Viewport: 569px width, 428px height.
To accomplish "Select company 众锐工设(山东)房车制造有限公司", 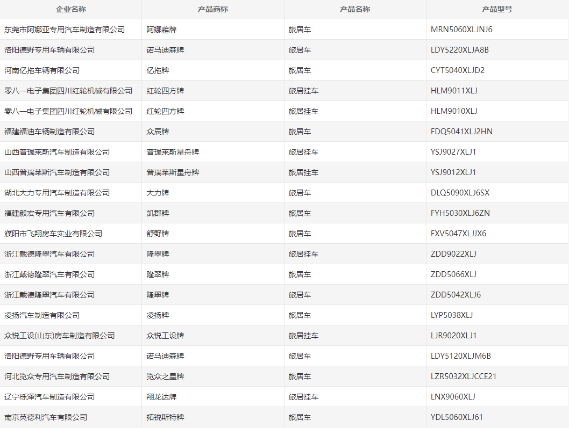I will click(60, 336).
